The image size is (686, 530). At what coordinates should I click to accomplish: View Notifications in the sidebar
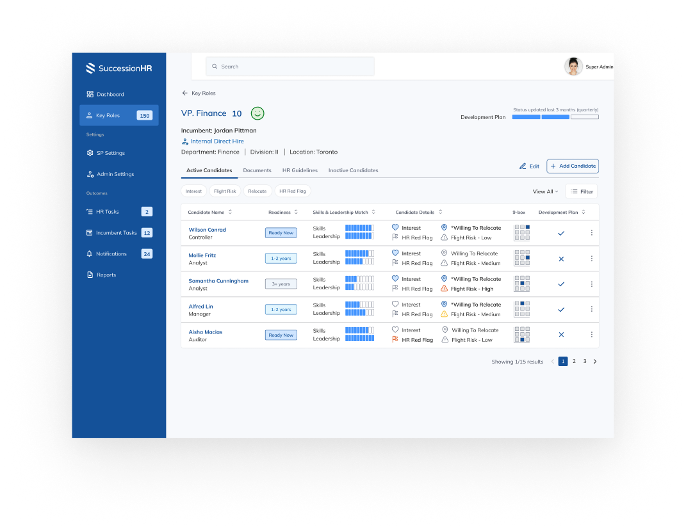click(x=111, y=253)
